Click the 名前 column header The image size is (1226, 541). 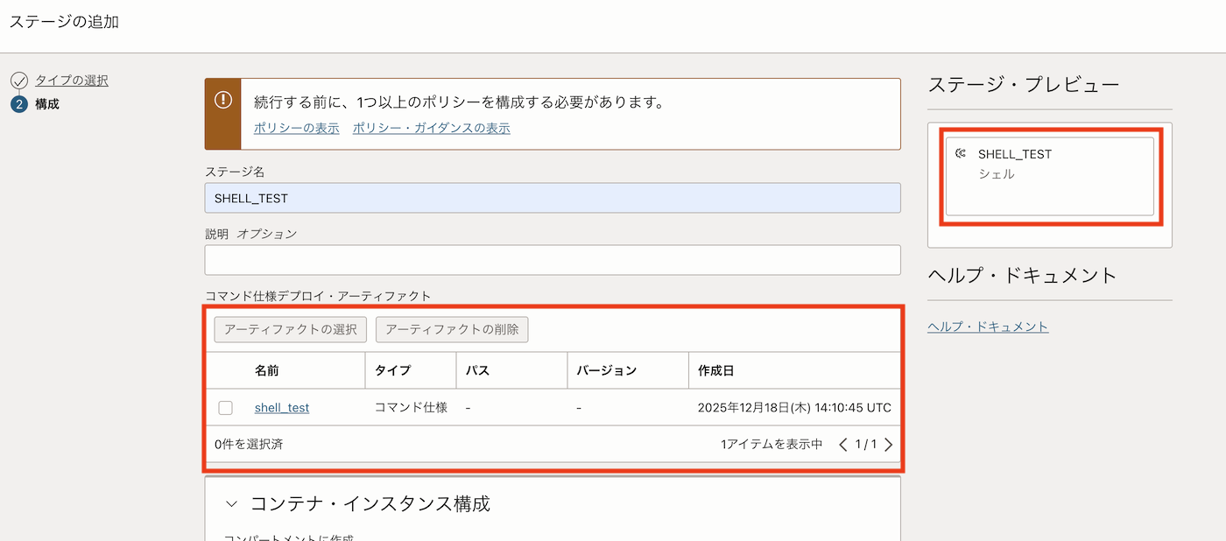pyautogui.click(x=267, y=370)
